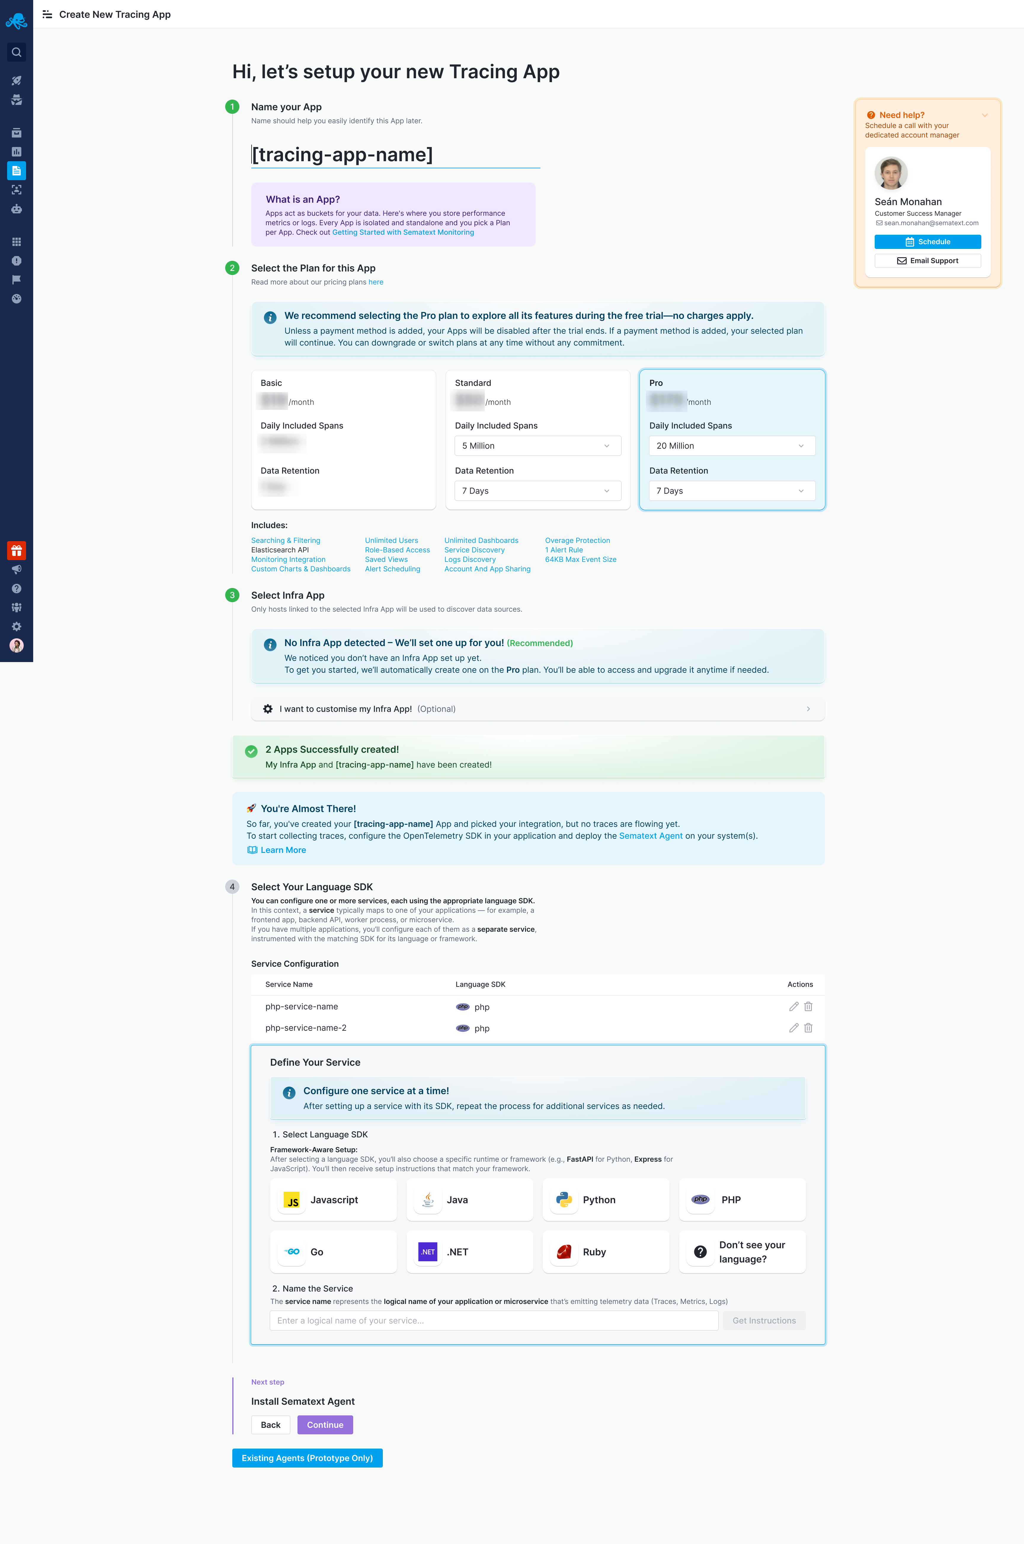1024x1544 pixels.
Task: Choose the Java language SDK
Action: (470, 1200)
